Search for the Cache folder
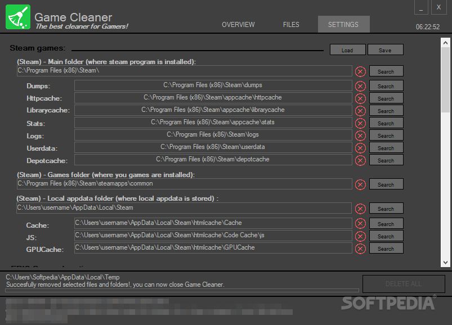This screenshot has height=325, width=452. point(386,223)
